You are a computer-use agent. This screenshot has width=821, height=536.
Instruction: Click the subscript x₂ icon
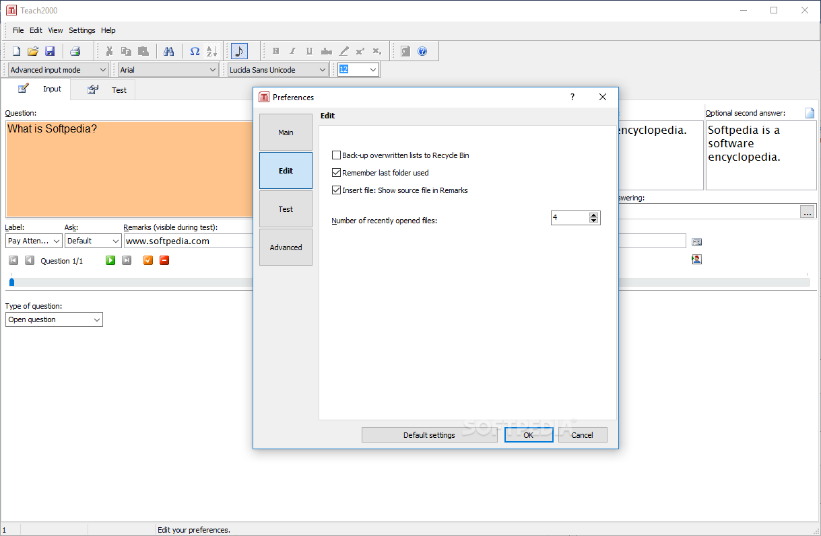click(377, 51)
